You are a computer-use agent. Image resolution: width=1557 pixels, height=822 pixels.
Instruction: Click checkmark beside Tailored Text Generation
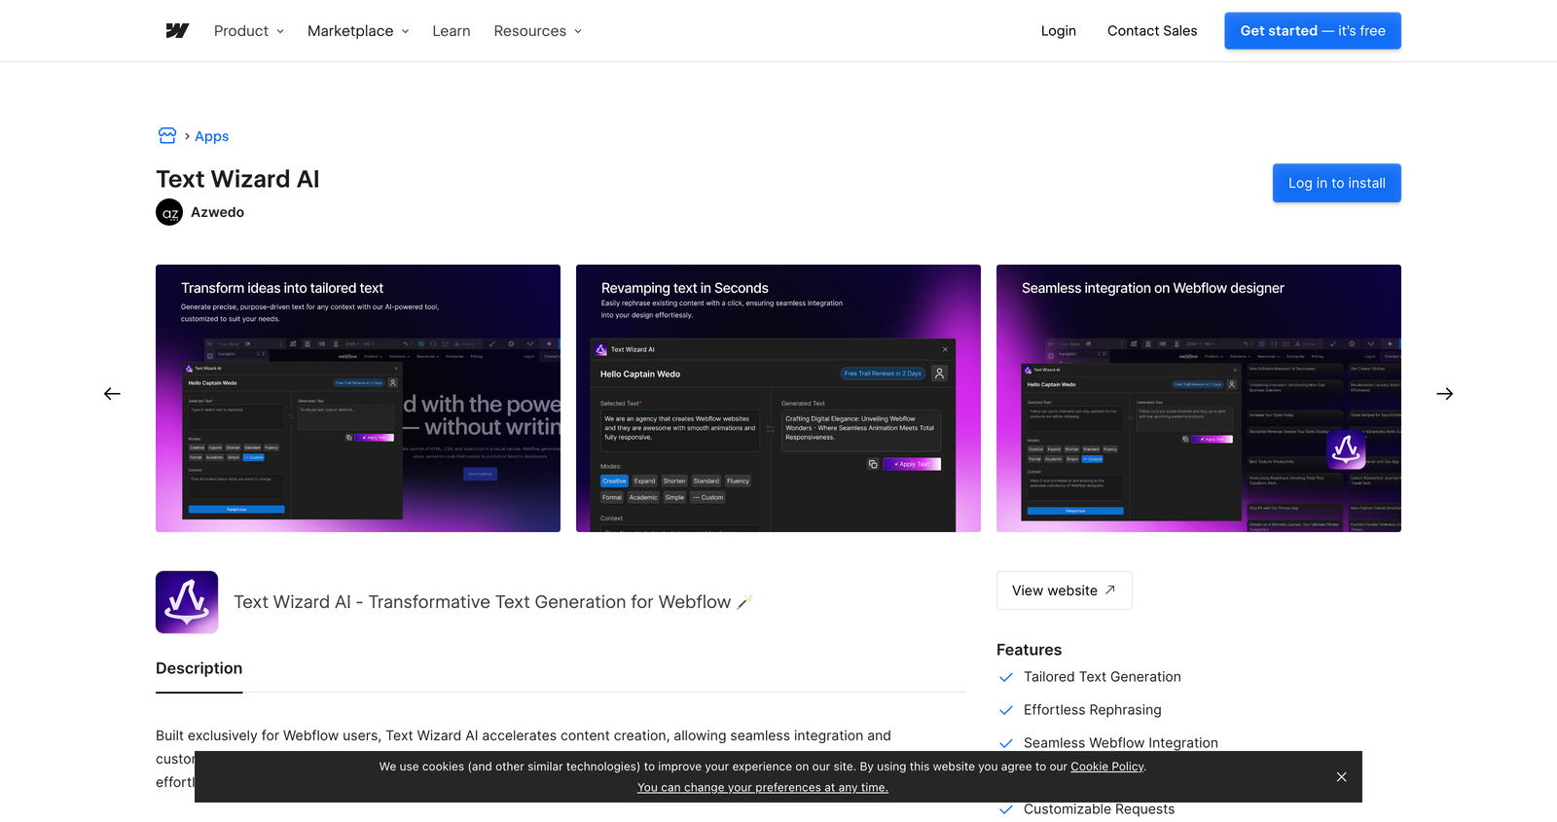point(1006,677)
